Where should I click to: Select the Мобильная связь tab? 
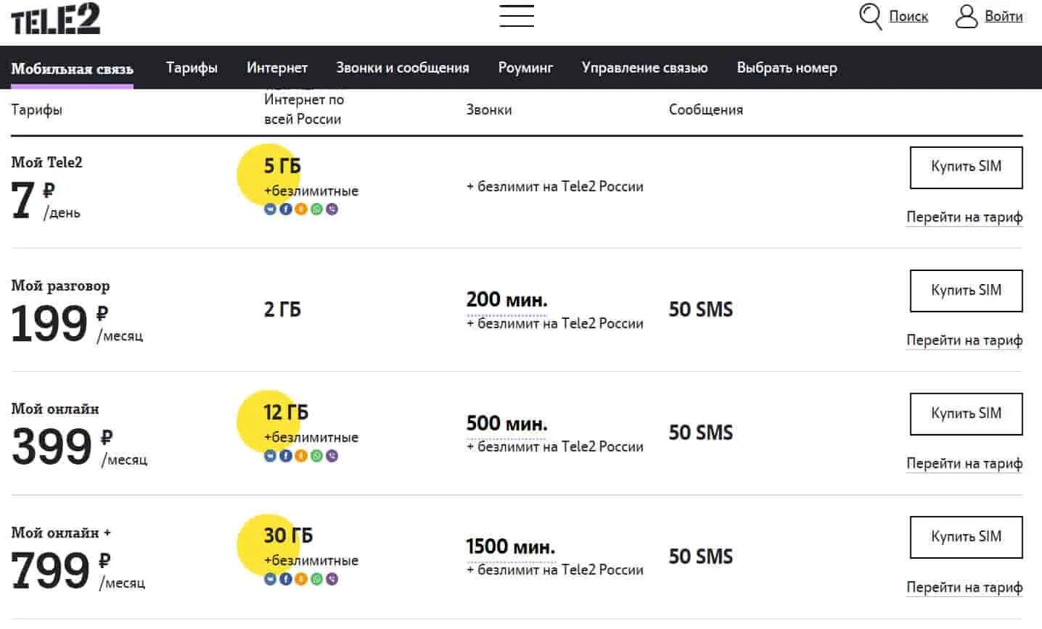(72, 69)
